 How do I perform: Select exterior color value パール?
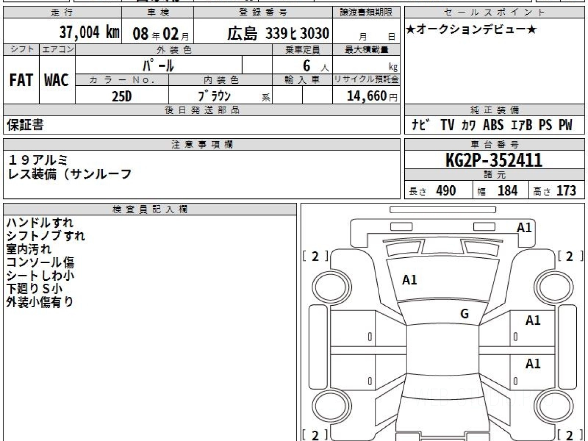point(158,65)
